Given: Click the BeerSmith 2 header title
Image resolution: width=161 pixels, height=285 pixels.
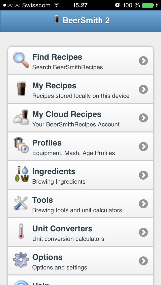Looking at the screenshot, I should pyautogui.click(x=86, y=20).
